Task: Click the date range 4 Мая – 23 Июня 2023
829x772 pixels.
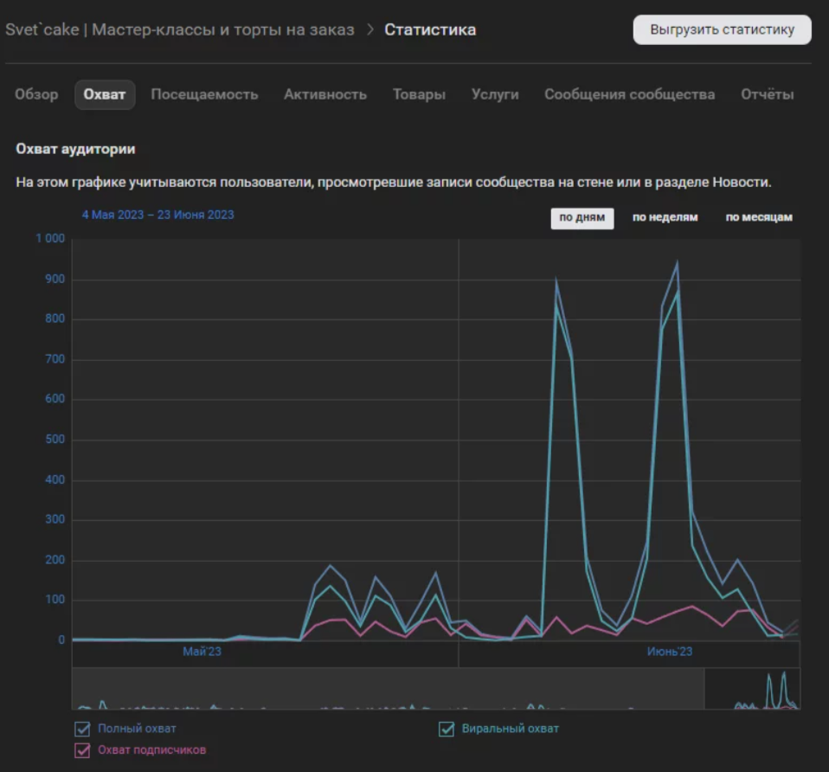Action: click(157, 215)
